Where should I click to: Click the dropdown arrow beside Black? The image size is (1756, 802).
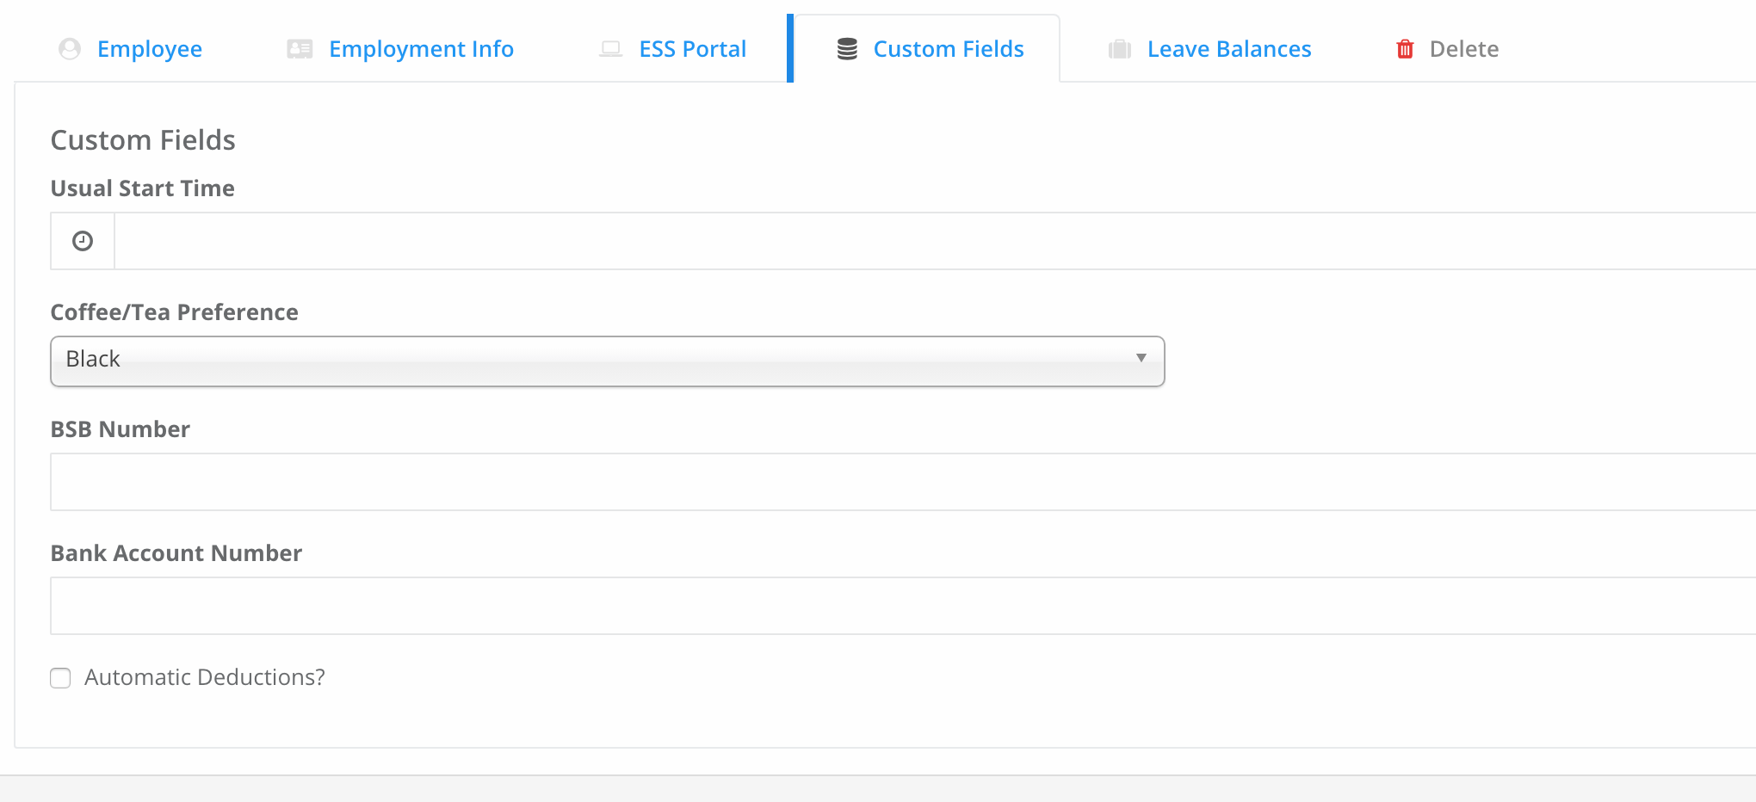point(1141,358)
